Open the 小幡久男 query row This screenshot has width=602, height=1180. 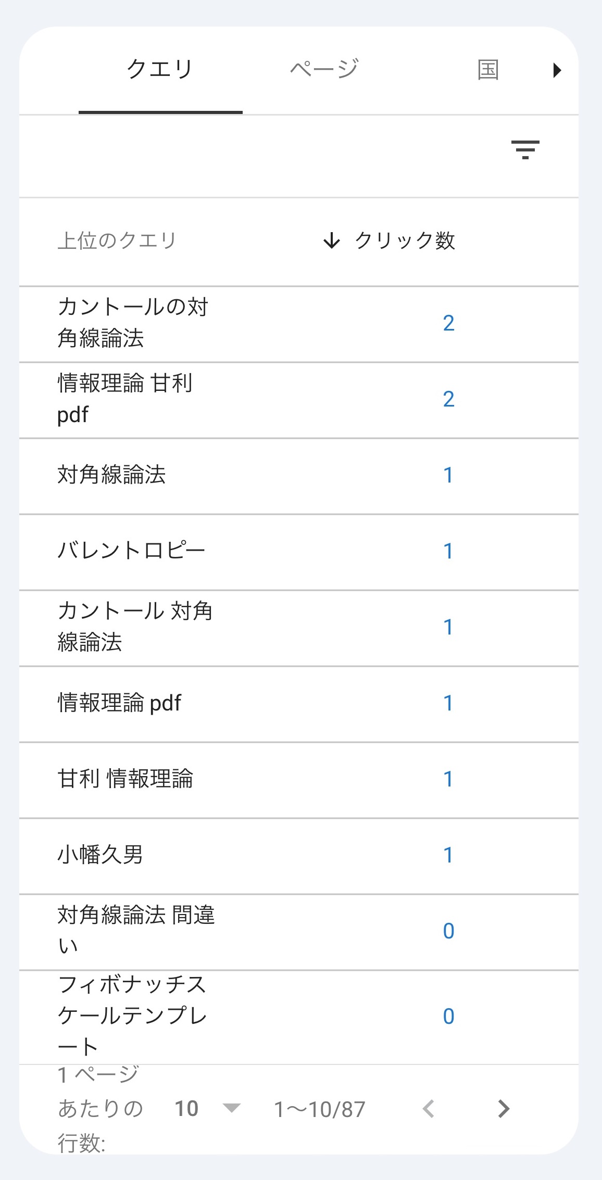(100, 855)
